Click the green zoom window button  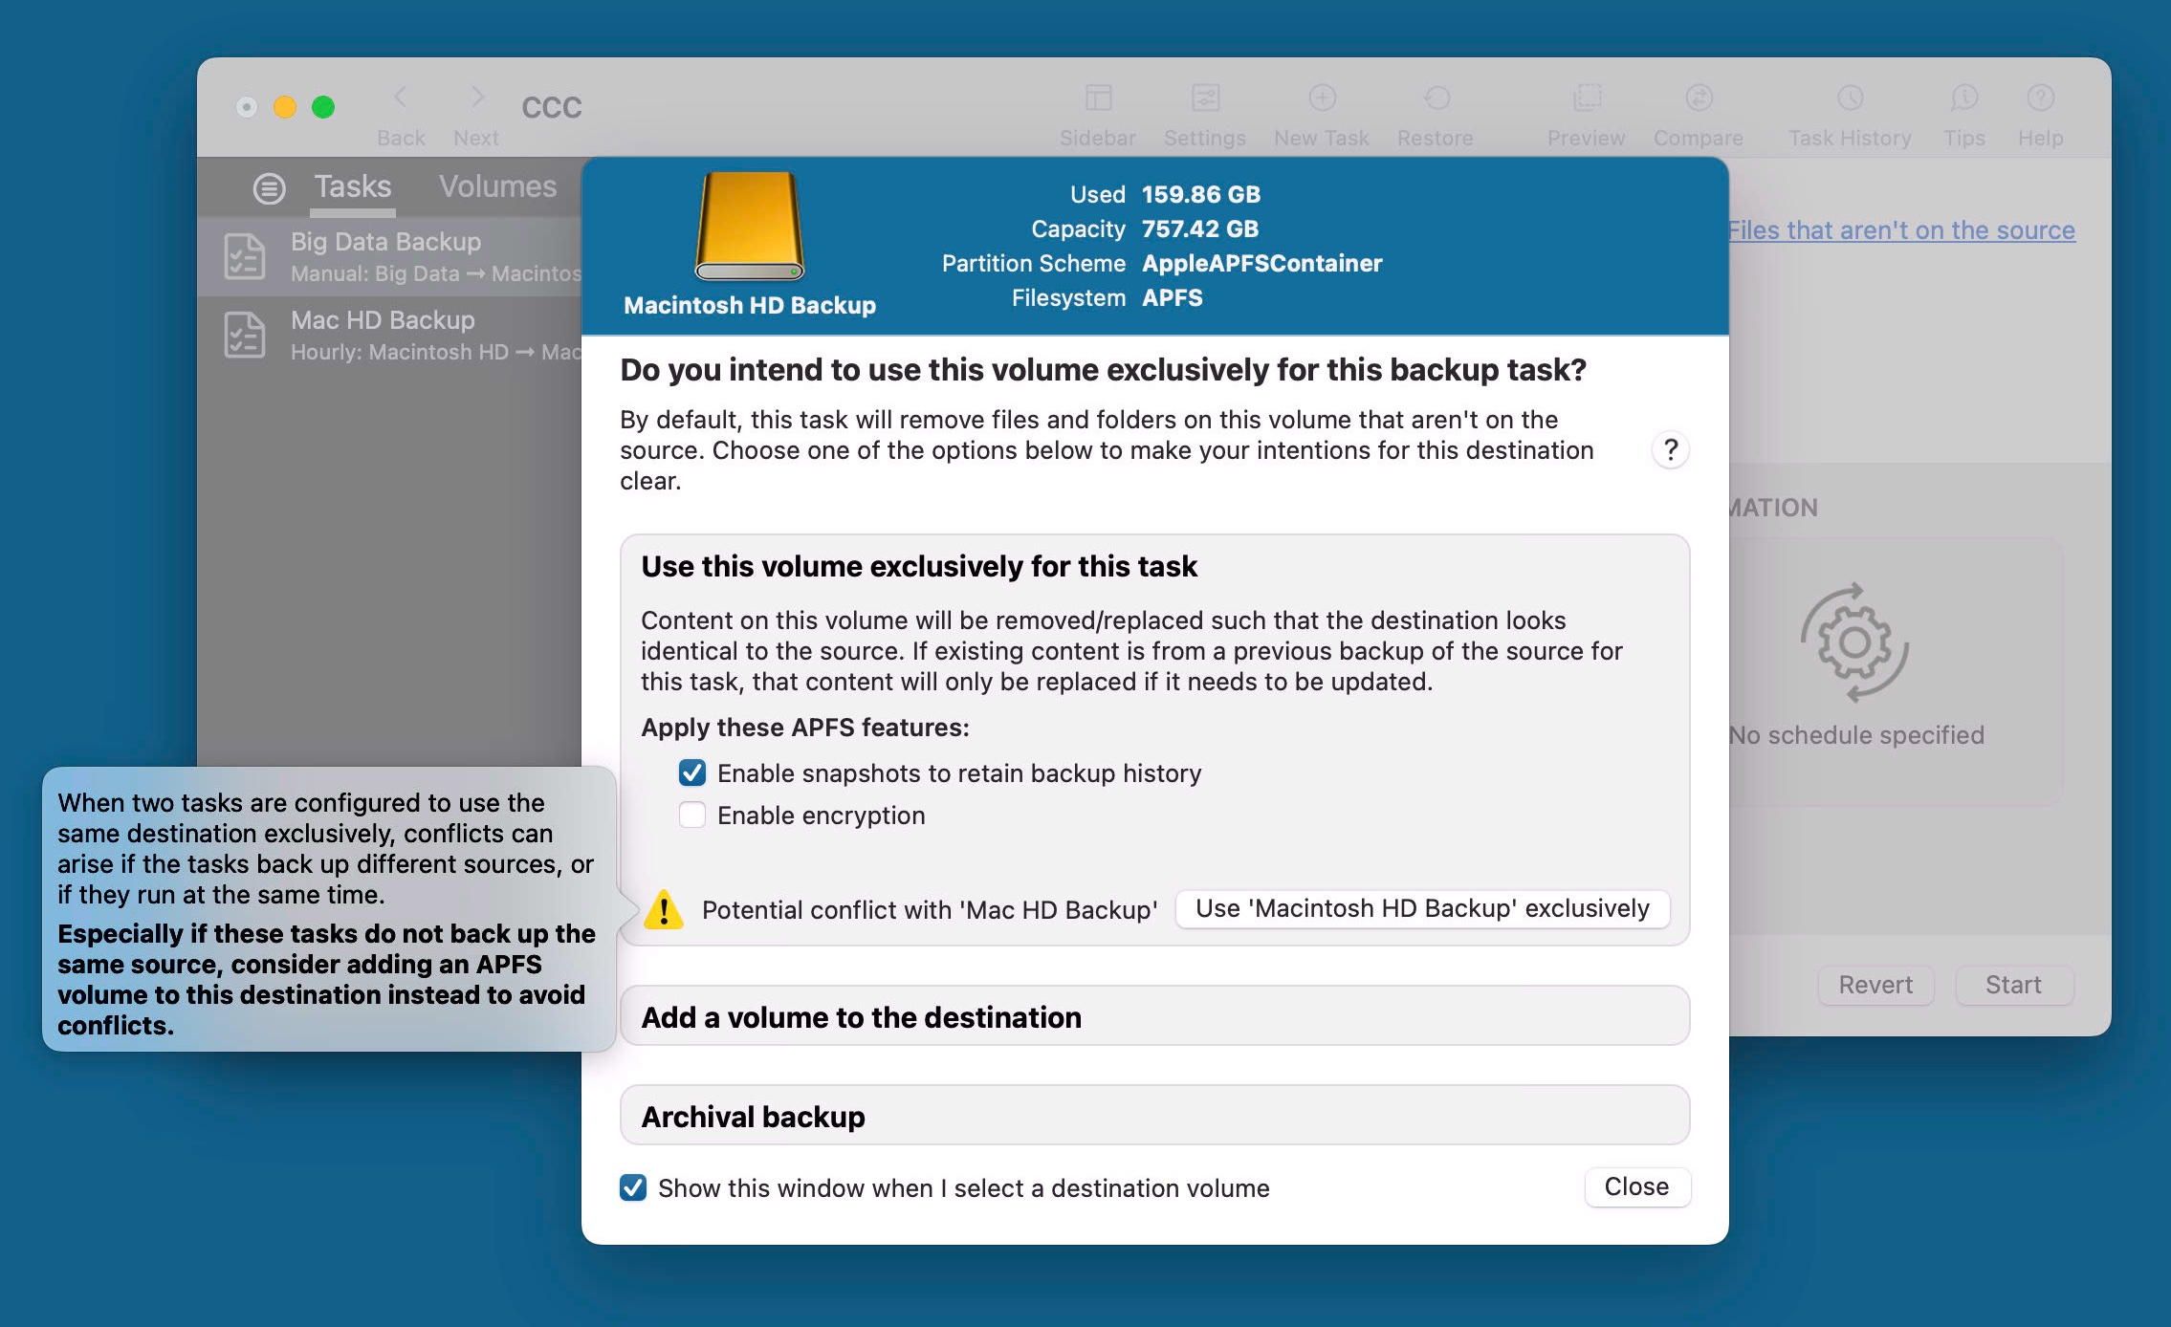pos(323,106)
